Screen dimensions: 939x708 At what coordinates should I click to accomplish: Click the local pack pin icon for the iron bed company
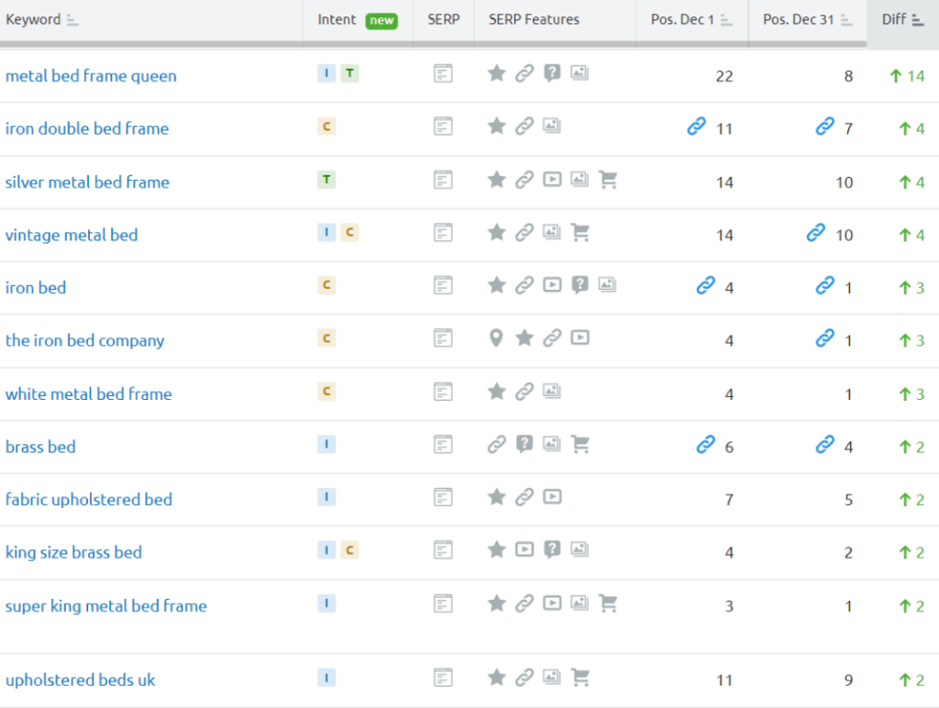[x=496, y=338]
